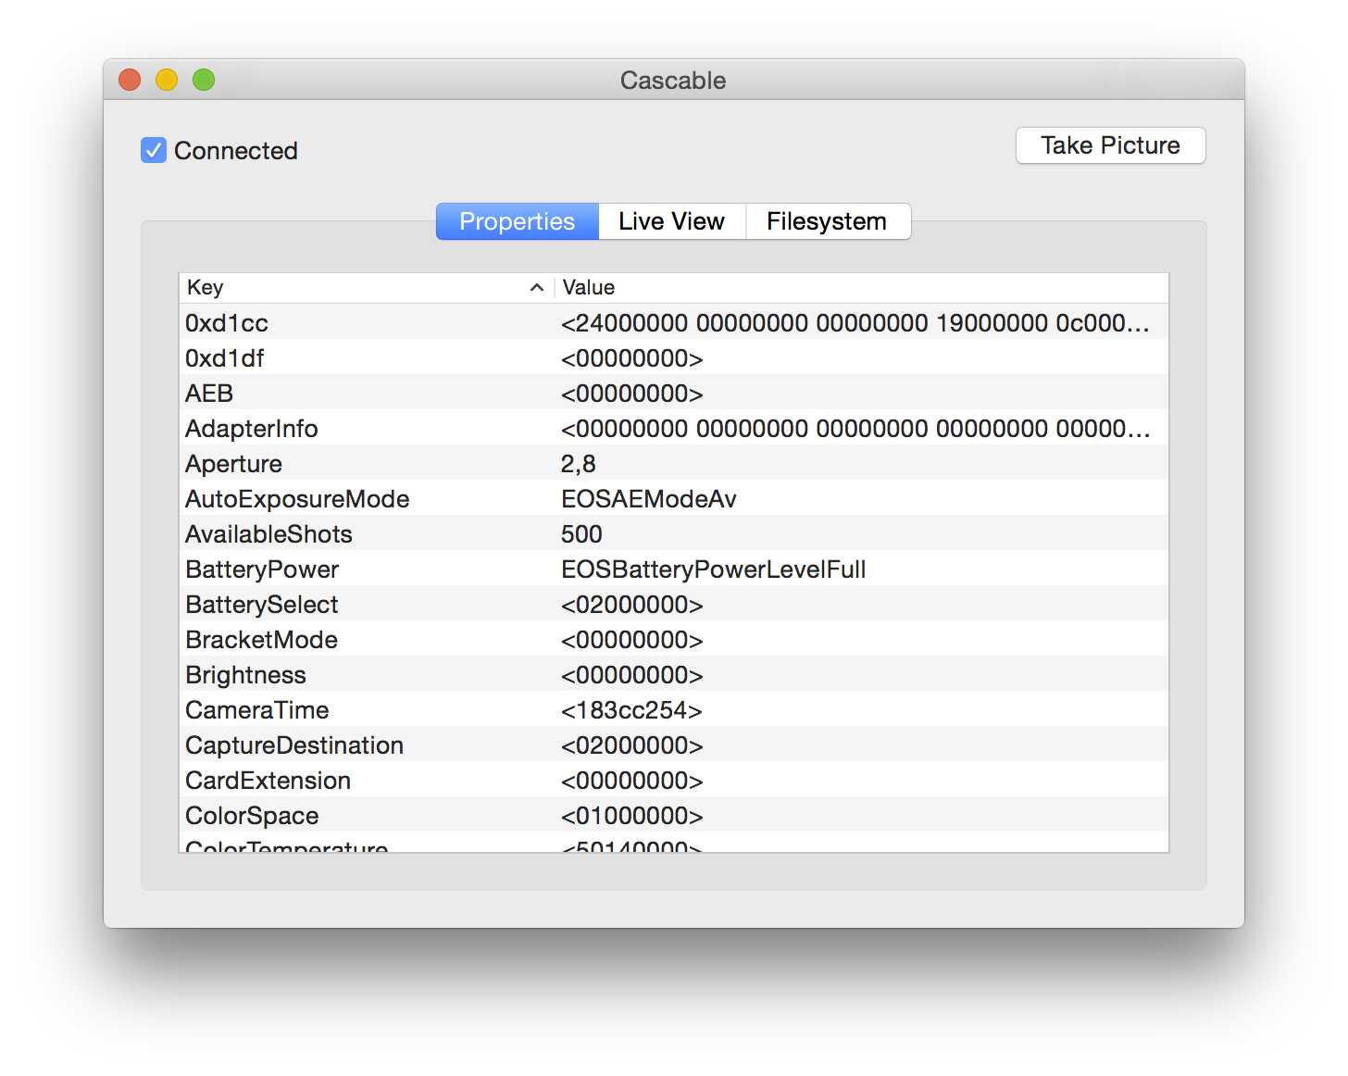Select the AutoExposureMode row
The height and width of the screenshot is (1076, 1348).
[x=673, y=499]
